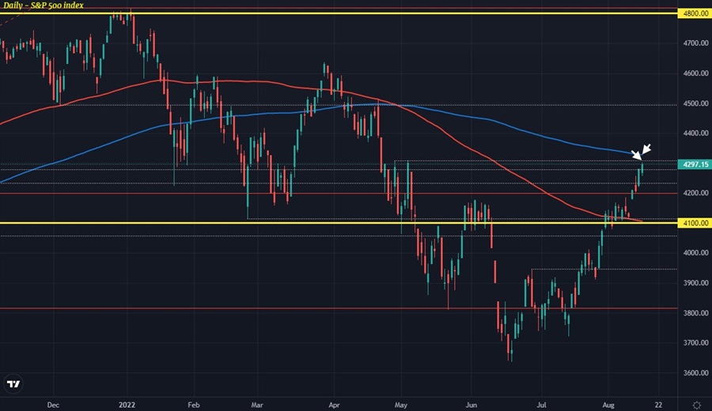Open chart settings gear icon

pos(696,405)
